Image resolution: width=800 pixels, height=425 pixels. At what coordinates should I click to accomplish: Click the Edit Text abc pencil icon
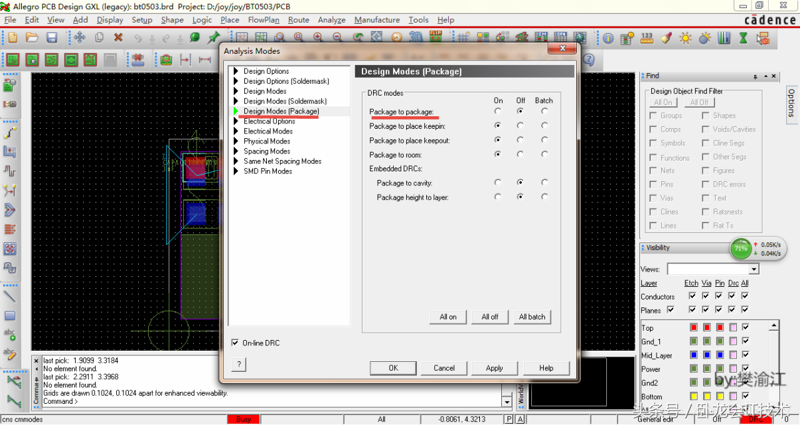point(10,355)
